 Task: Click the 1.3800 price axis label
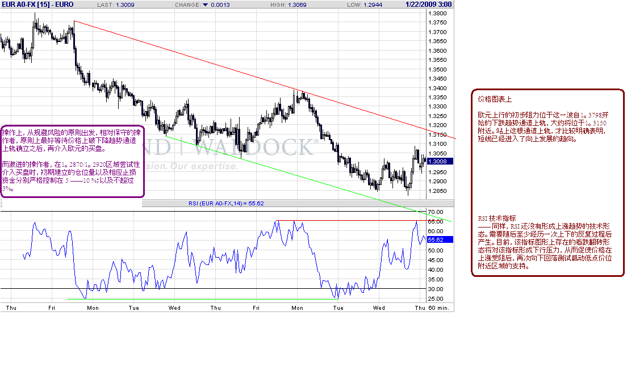click(x=437, y=13)
